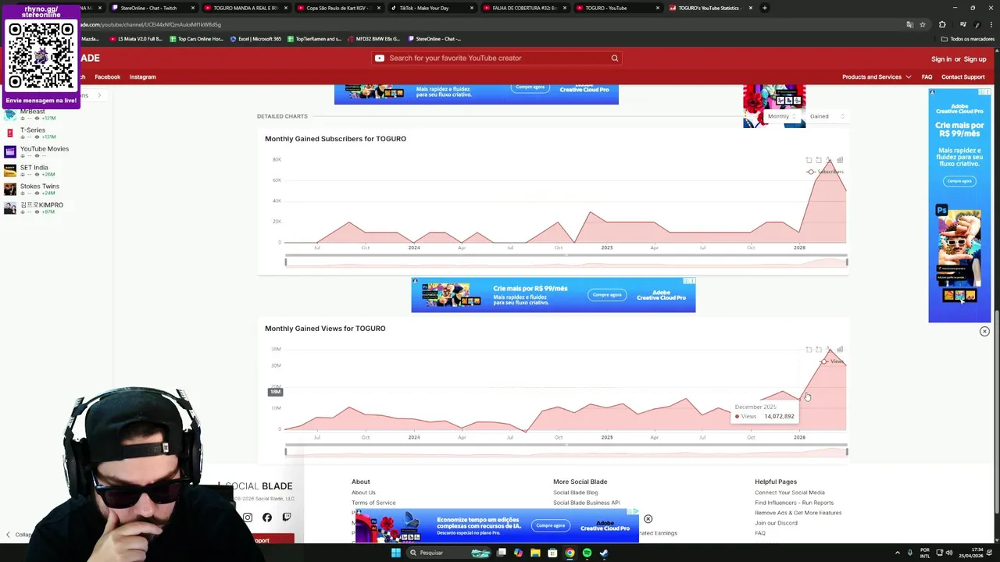The image size is (1000, 562).
Task: Toggle the Subscribers legend series marker
Action: click(811, 172)
